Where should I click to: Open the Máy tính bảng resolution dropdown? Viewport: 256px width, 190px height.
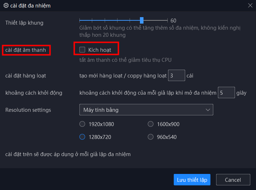(x=146, y=110)
